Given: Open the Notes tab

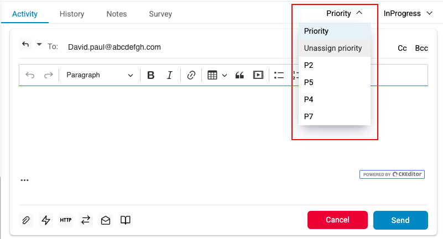Looking at the screenshot, I should click(117, 14).
